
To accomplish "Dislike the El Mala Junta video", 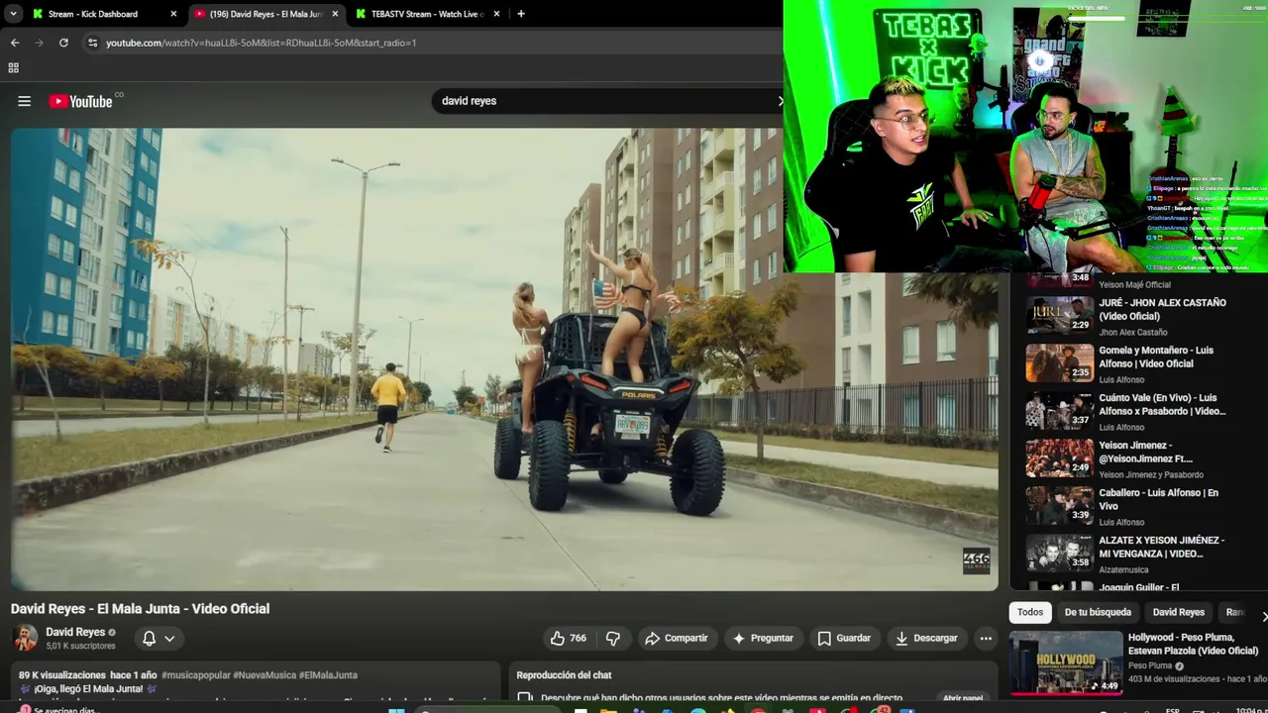I will coord(612,639).
